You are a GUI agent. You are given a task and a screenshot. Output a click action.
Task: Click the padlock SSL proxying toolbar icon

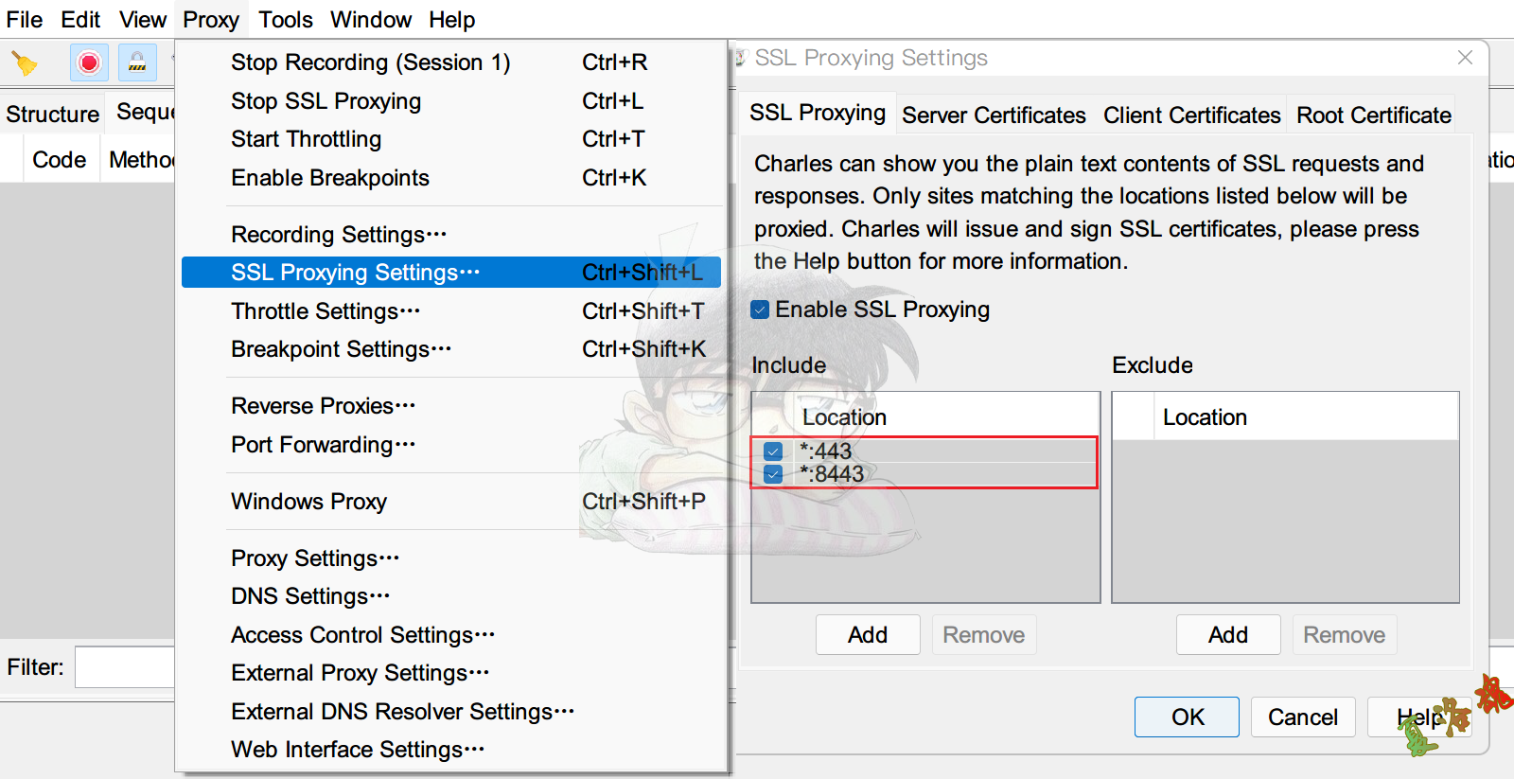137,63
